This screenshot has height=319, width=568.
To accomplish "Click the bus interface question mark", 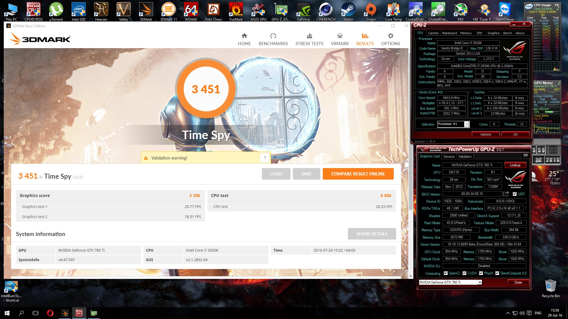I will pyautogui.click(x=526, y=208).
